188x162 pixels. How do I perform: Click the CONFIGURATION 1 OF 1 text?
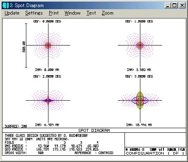(x=155, y=153)
